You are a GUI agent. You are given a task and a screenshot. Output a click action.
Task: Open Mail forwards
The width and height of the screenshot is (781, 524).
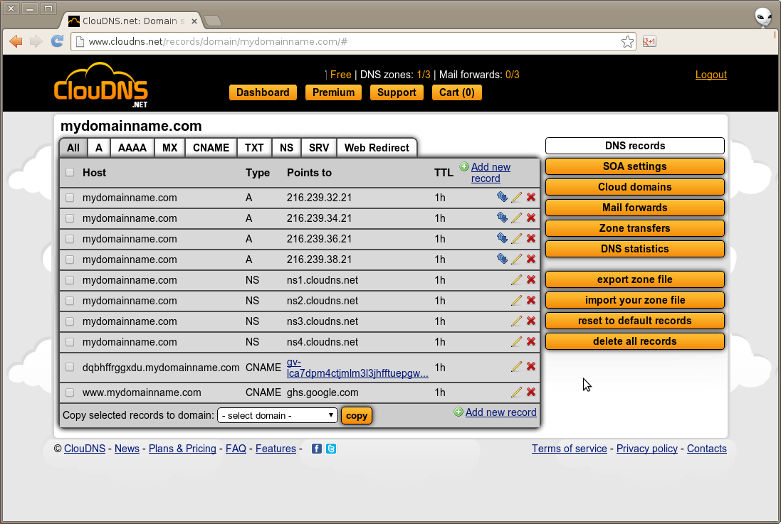634,208
